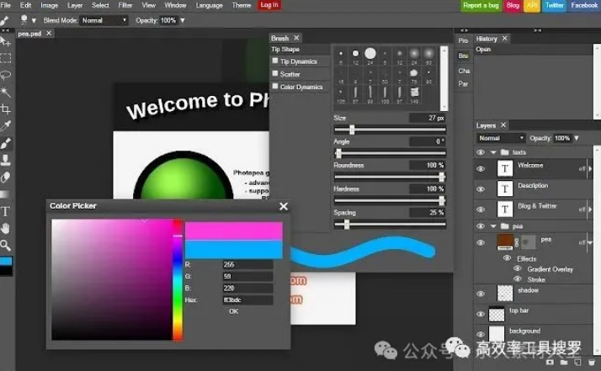Viewport: 601px width, 371px height.
Task: Select the Eraser tool
Action: point(5,177)
